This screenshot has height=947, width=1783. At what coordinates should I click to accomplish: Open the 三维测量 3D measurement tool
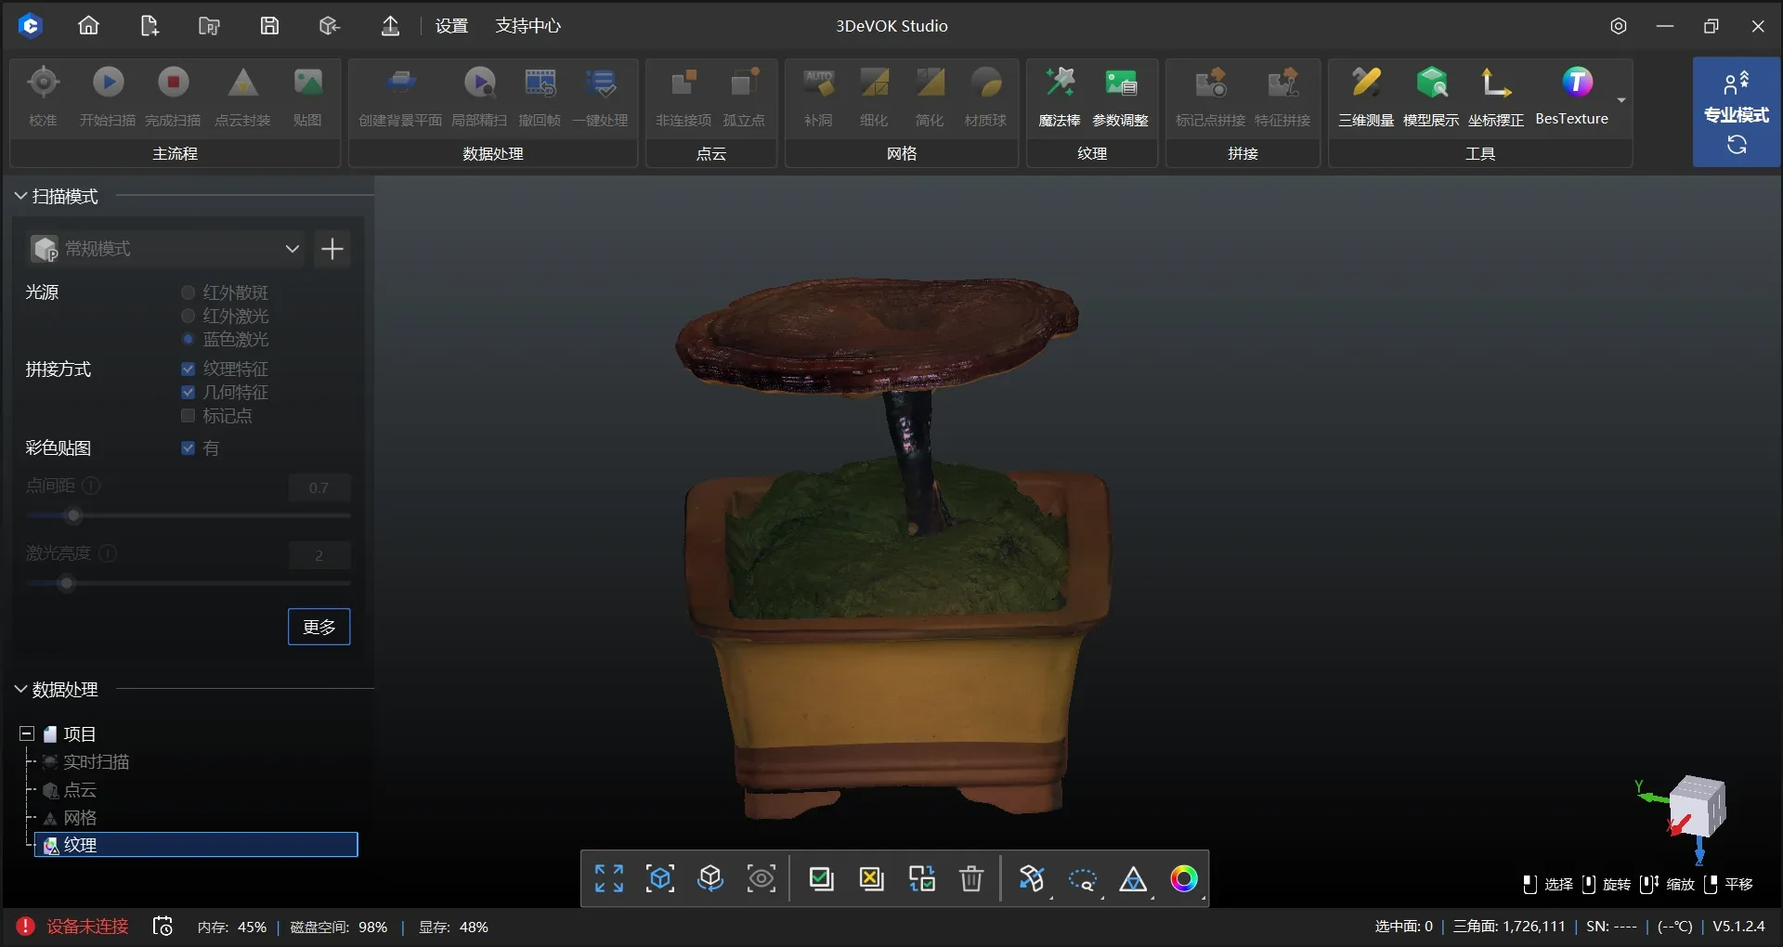point(1366,97)
